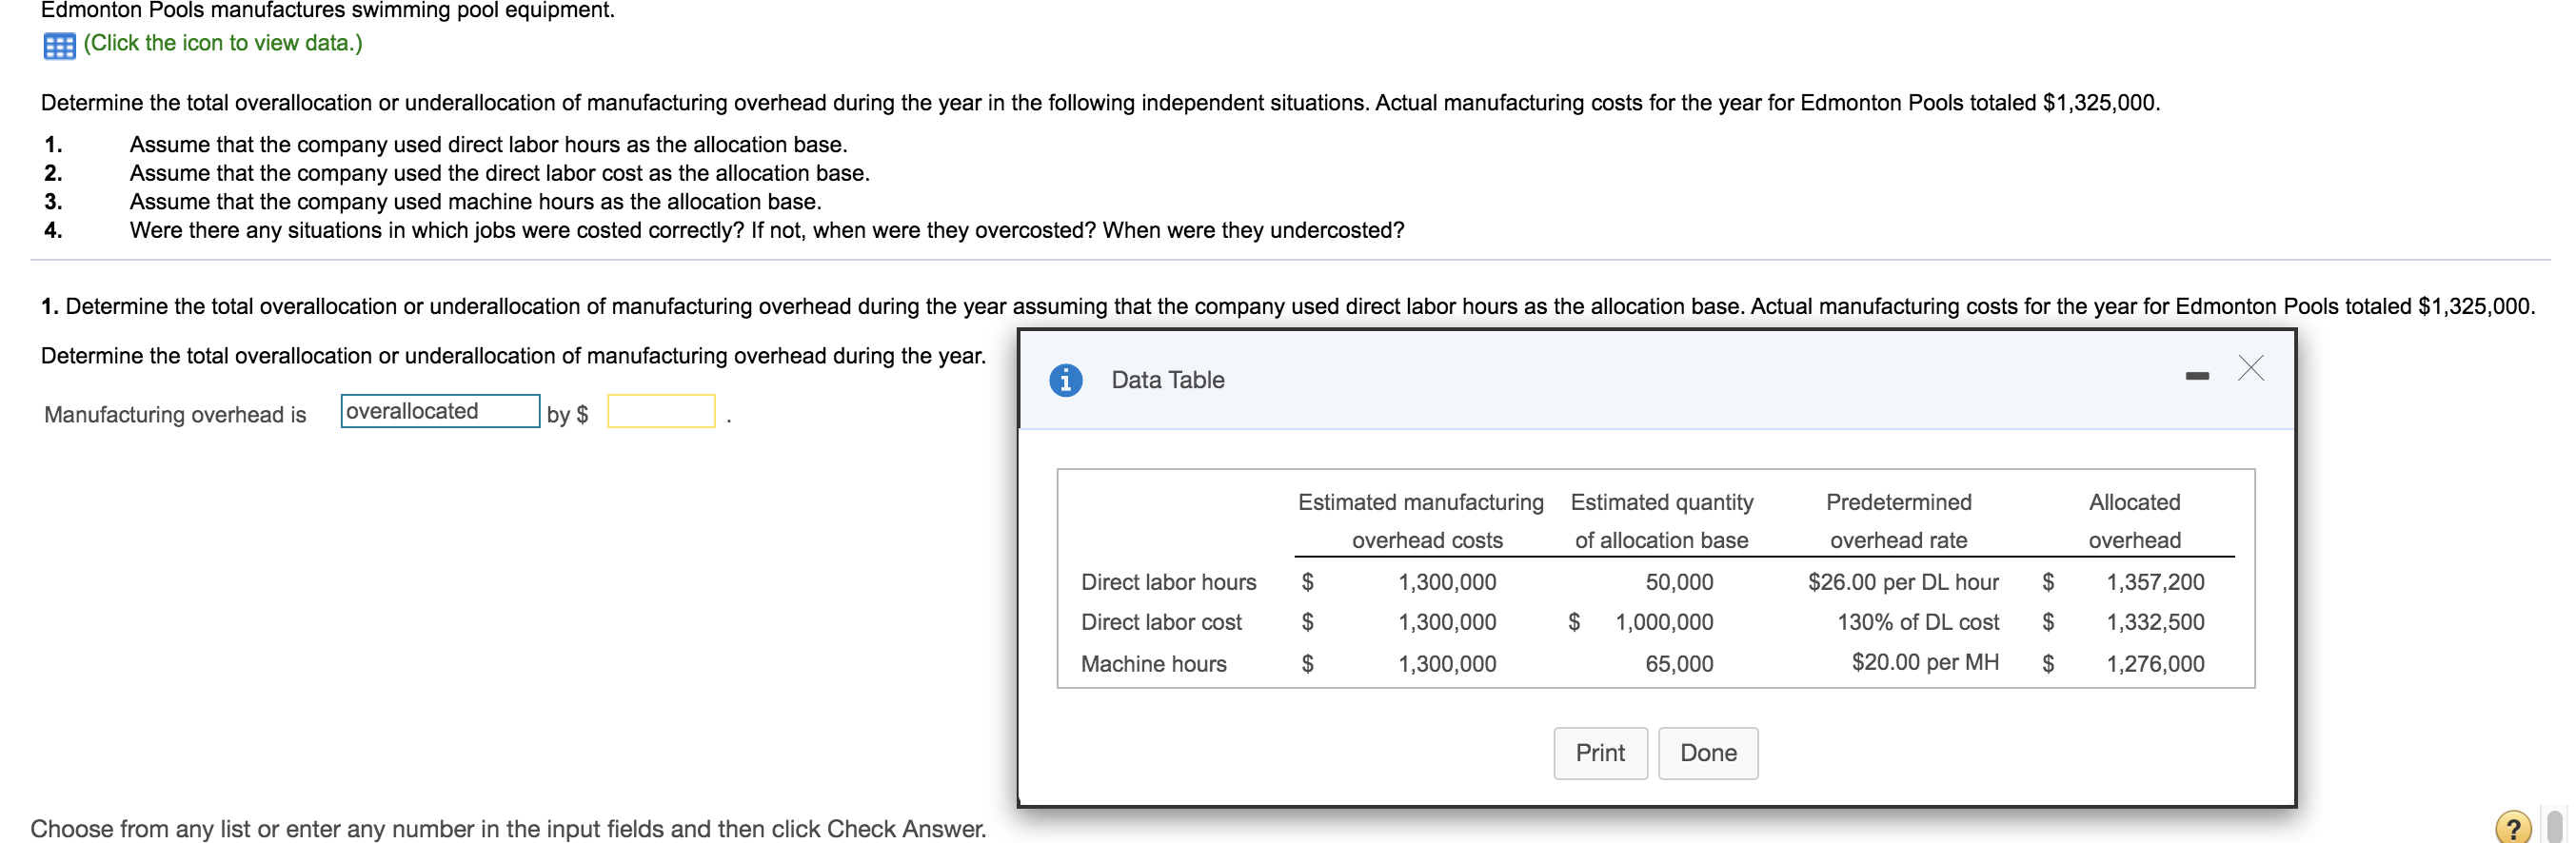Minimize the Data Table dialog
The image size is (2576, 843).
pyautogui.click(x=2196, y=376)
